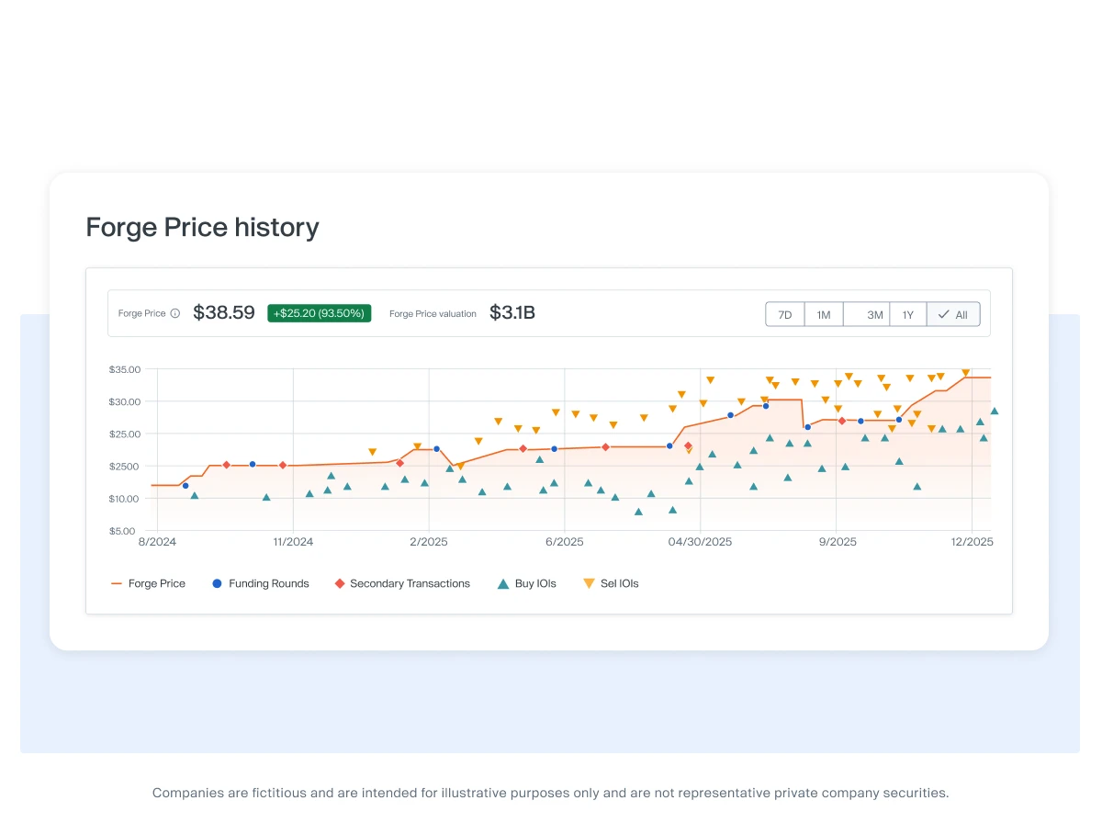1102x823 pixels.
Task: Switch to the 7D time range
Action: pos(785,314)
